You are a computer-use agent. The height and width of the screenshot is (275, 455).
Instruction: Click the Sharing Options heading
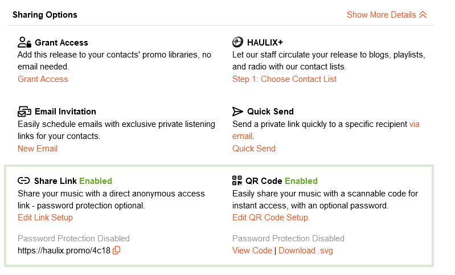45,15
